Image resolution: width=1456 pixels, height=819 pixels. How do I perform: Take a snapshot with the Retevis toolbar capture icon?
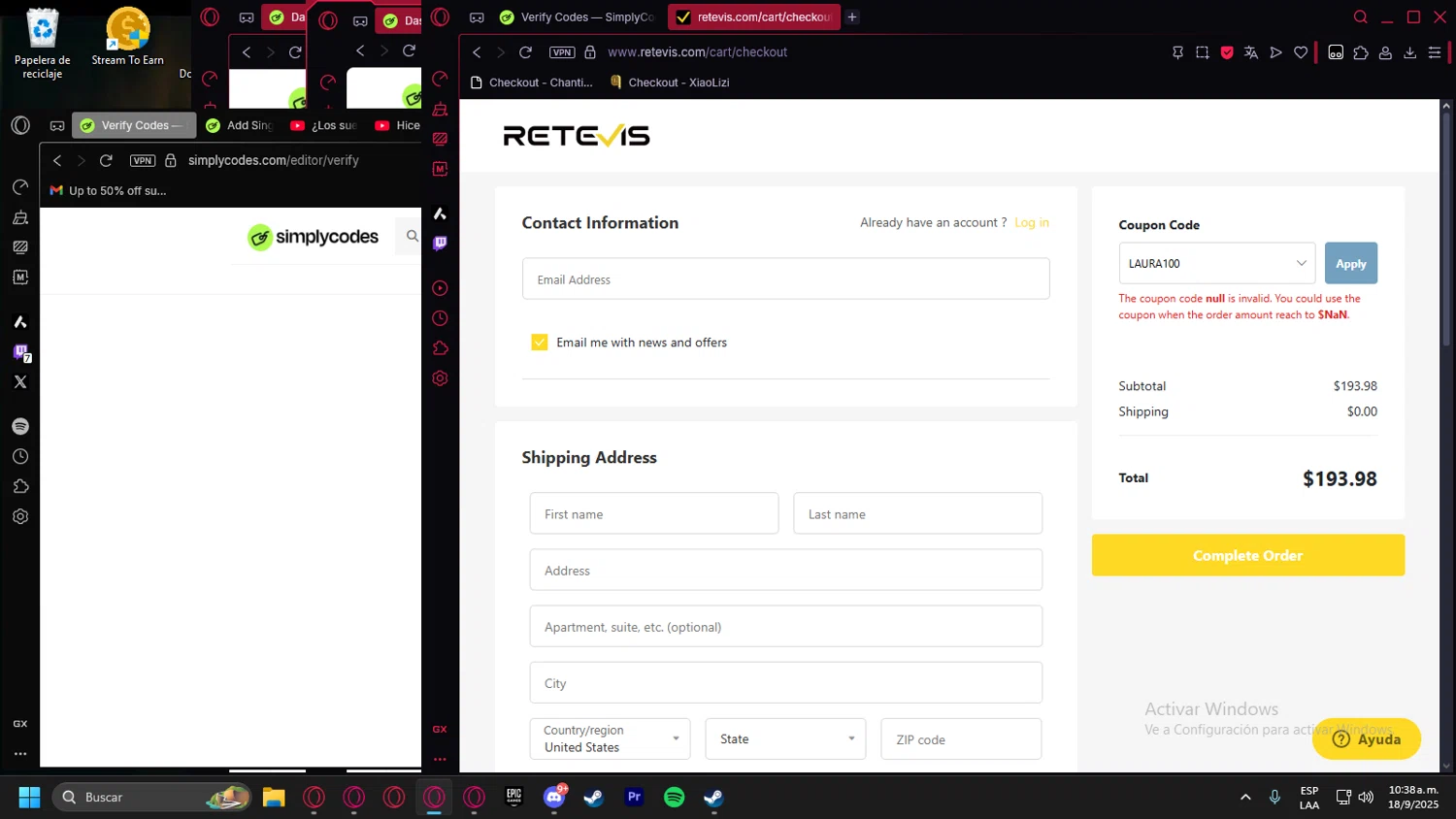(1203, 52)
